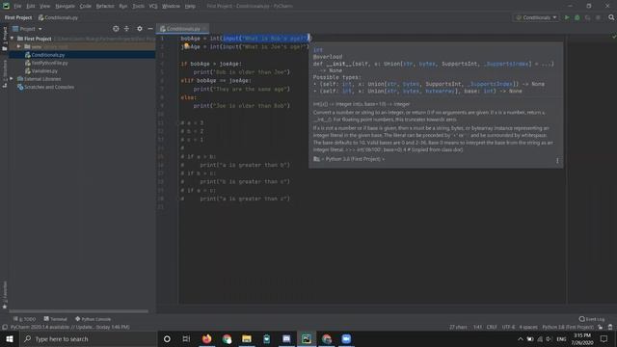The height and width of the screenshot is (347, 617).
Task: Open the UTF-8 encoding selector
Action: tap(508, 327)
